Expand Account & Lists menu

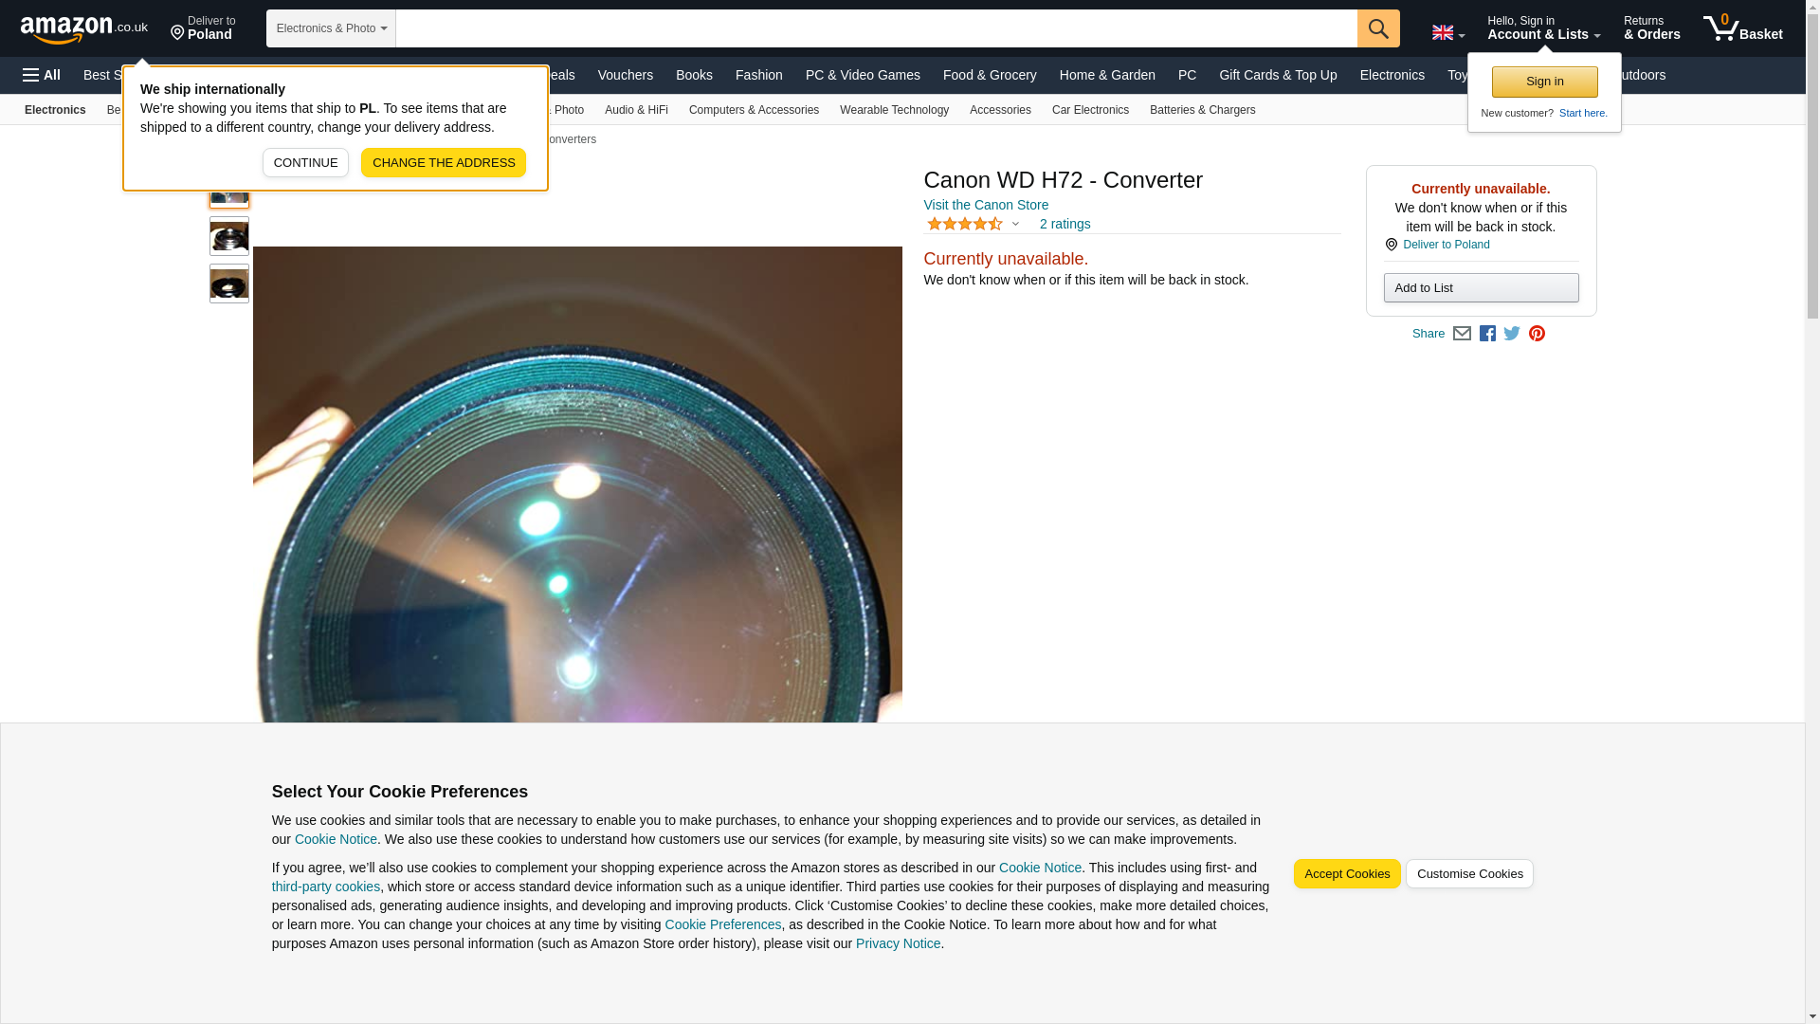(1544, 28)
